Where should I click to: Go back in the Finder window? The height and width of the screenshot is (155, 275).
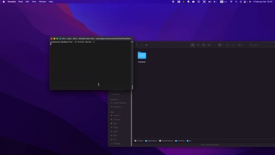pyautogui.click(x=137, y=45)
